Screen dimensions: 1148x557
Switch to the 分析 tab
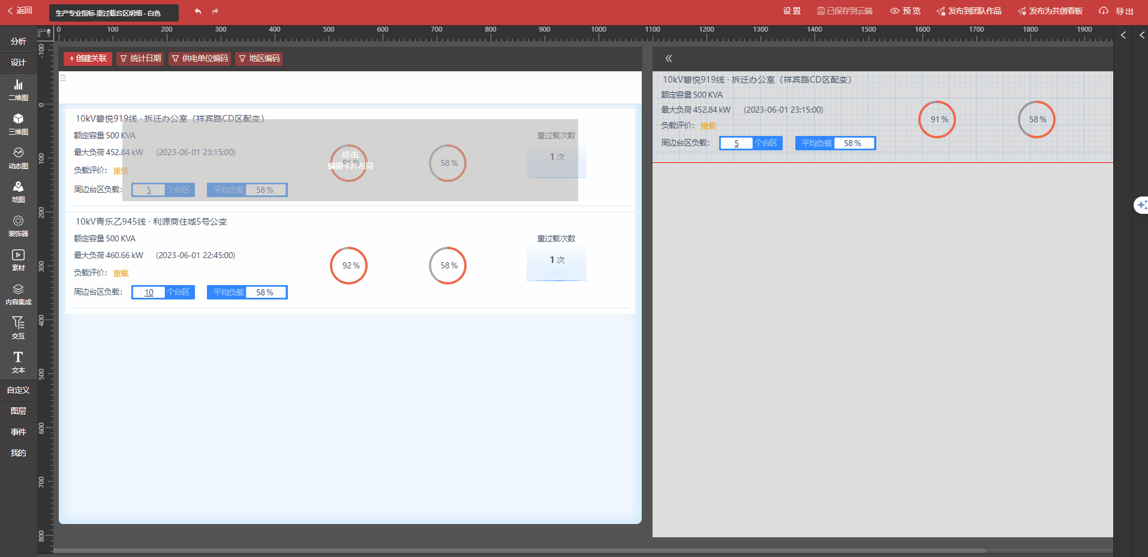pyautogui.click(x=18, y=41)
